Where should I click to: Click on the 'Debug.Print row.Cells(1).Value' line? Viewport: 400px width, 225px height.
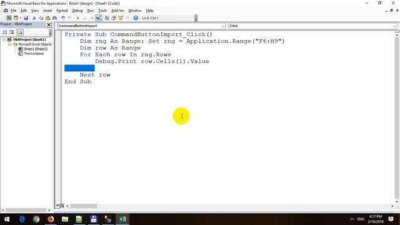click(x=152, y=61)
